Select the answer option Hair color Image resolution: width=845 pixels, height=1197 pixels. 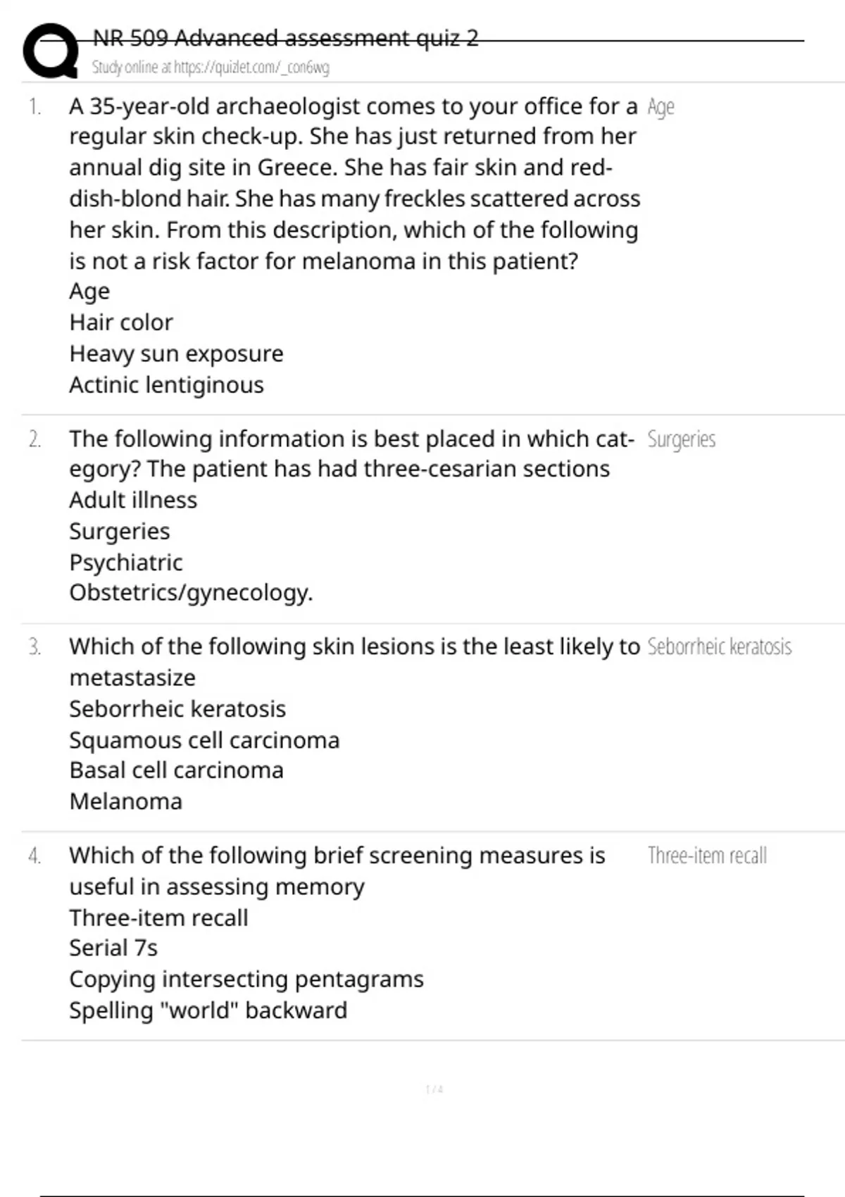tap(121, 322)
